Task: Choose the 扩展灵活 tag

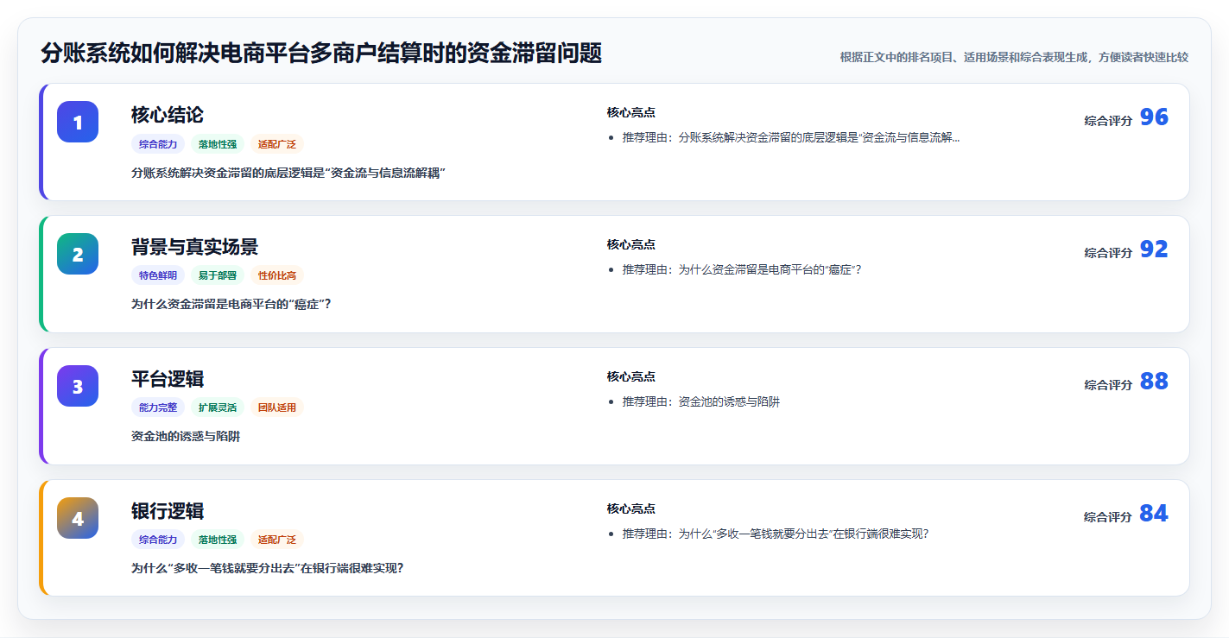Action: (x=218, y=408)
